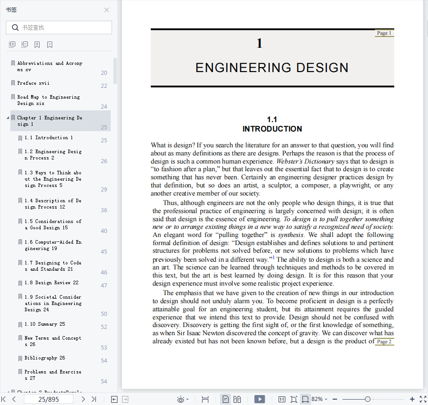Switch to two-page view
The image size is (428, 405).
click(237, 400)
